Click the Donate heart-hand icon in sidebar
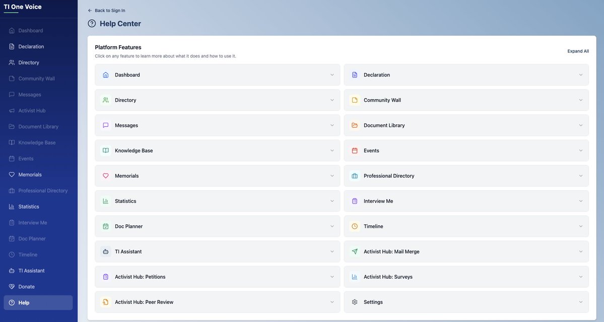 click(12, 287)
